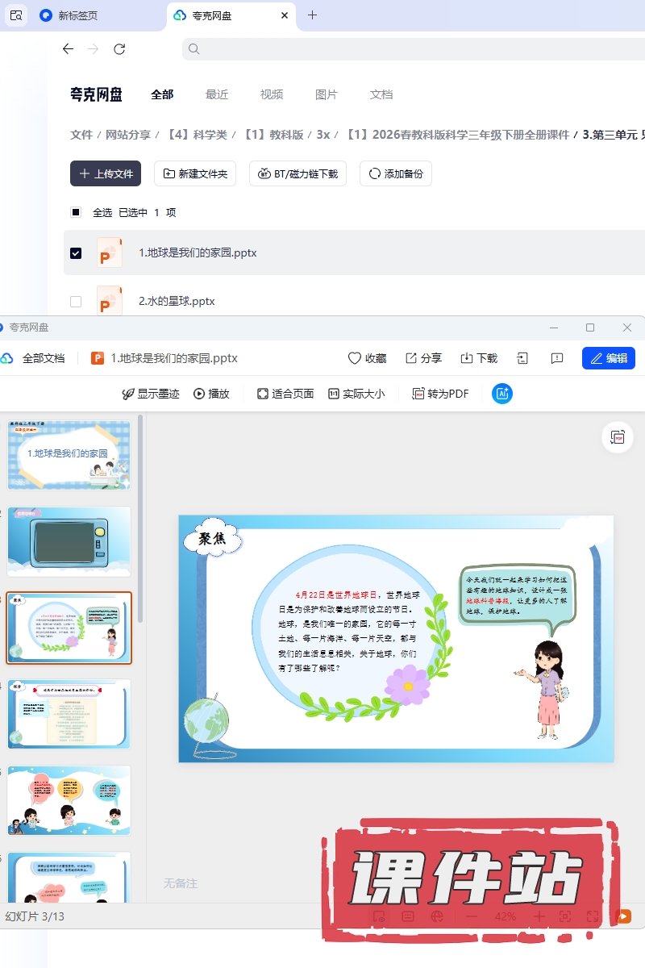645x968 pixels.
Task: Click the AI assistant icon in the viewer toolbar
Action: tap(502, 394)
